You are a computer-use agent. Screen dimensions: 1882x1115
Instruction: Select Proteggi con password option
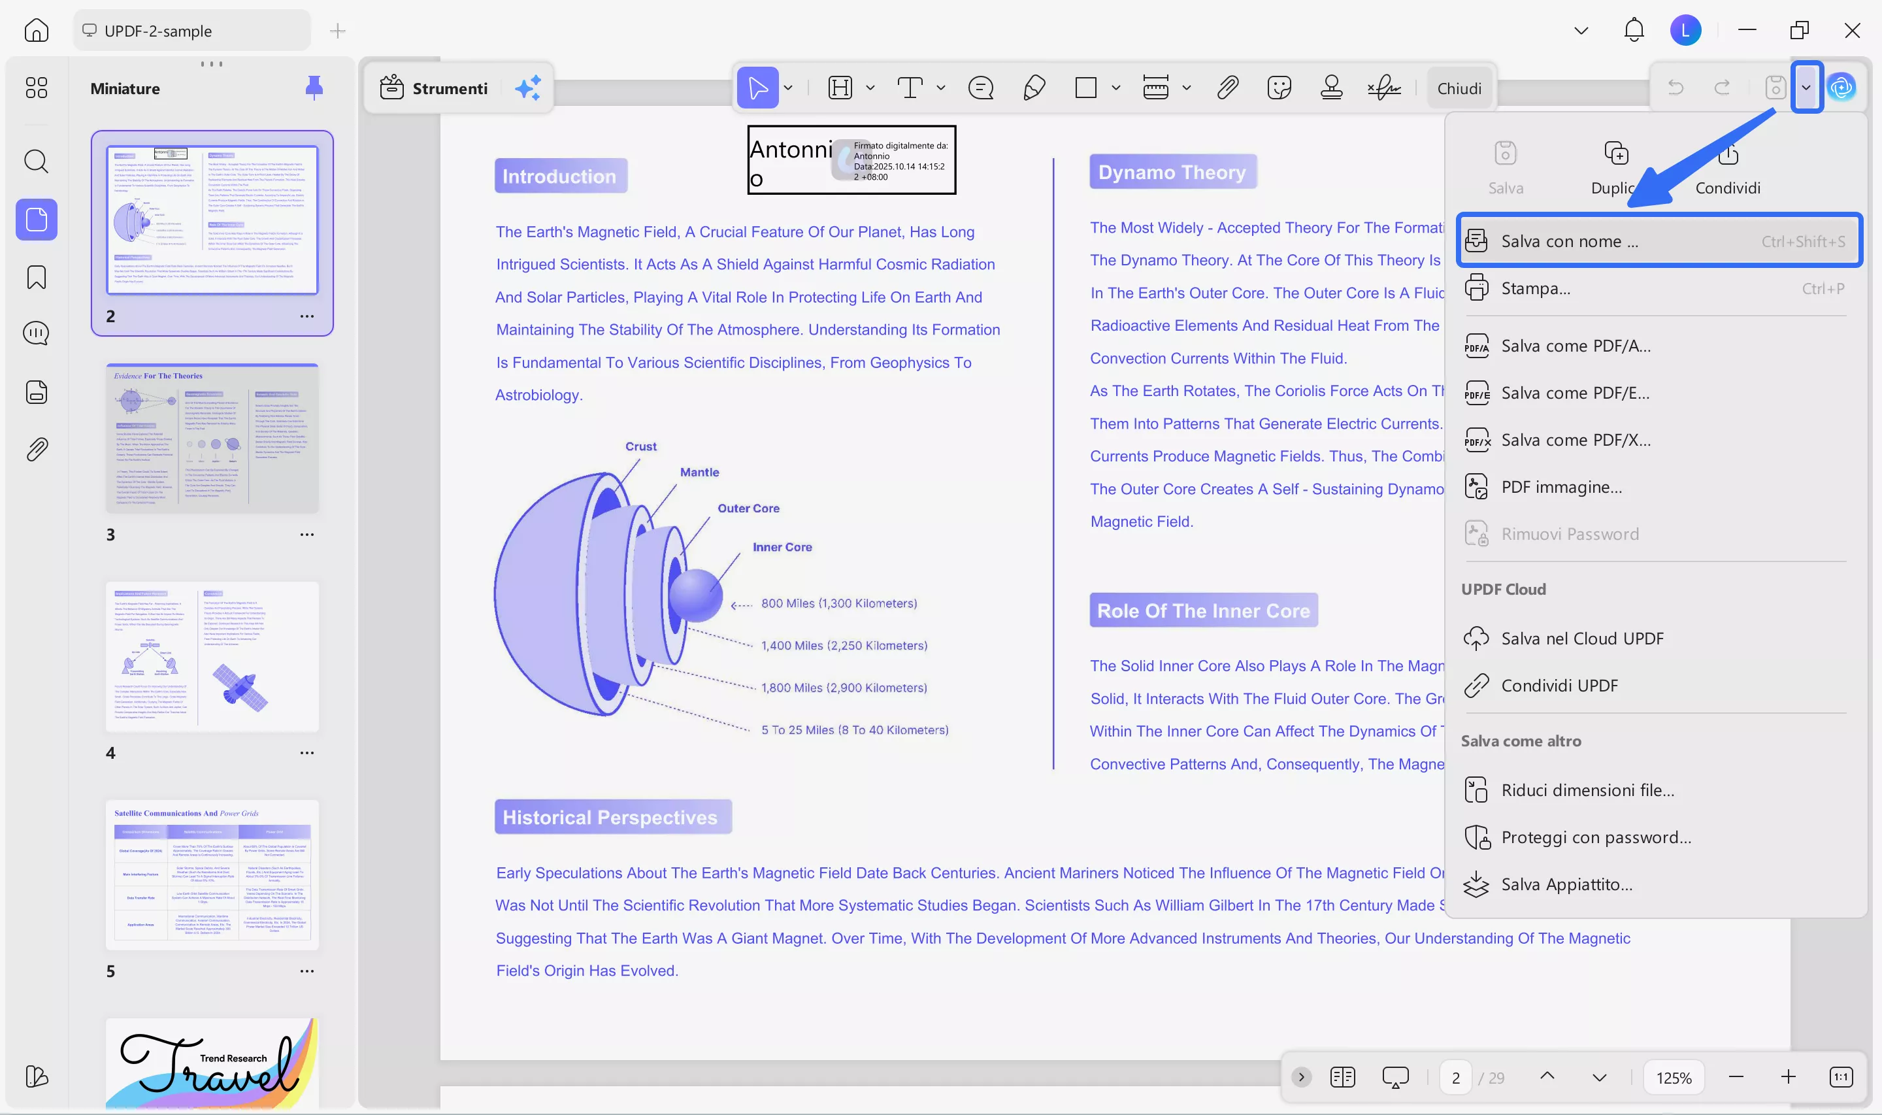[1596, 837]
